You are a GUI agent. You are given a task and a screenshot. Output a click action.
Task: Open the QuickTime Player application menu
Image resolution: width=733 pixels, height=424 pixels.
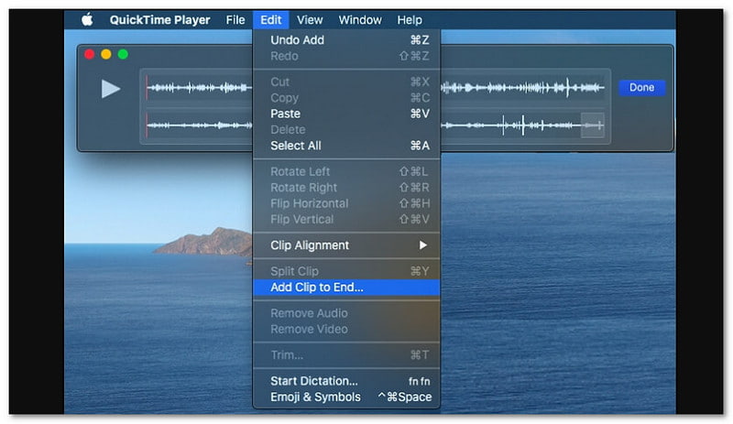[159, 19]
